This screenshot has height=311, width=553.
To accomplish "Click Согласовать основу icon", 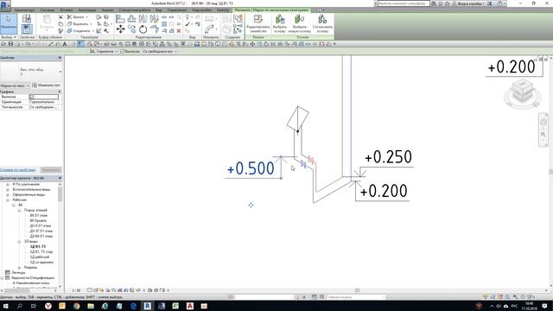I will 322,23.
